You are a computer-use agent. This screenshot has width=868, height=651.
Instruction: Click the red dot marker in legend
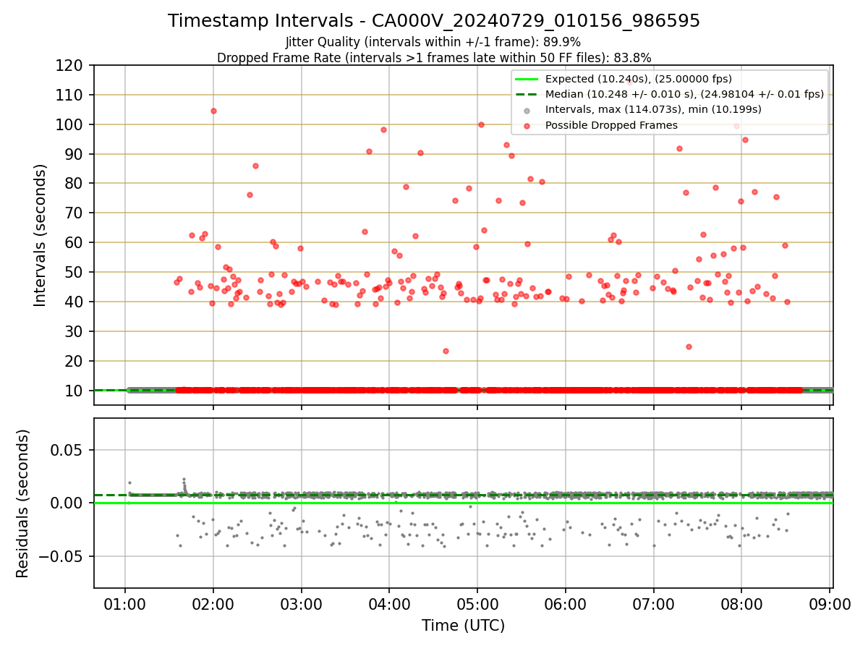point(526,125)
